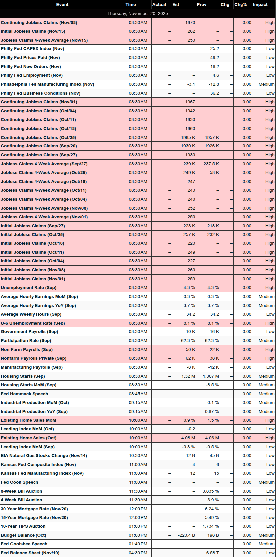Click the Impact column header
277x557 pixels.
pyautogui.click(x=260, y=5)
